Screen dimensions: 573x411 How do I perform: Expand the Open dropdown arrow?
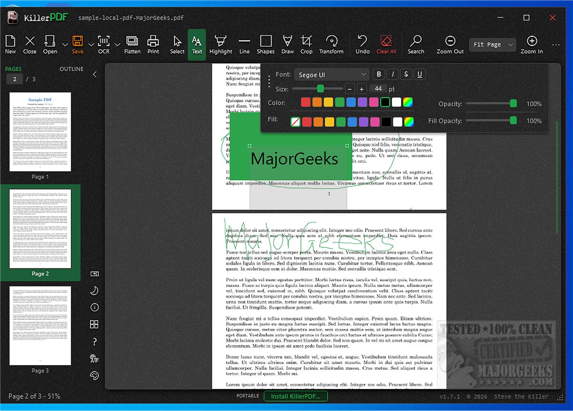point(65,45)
